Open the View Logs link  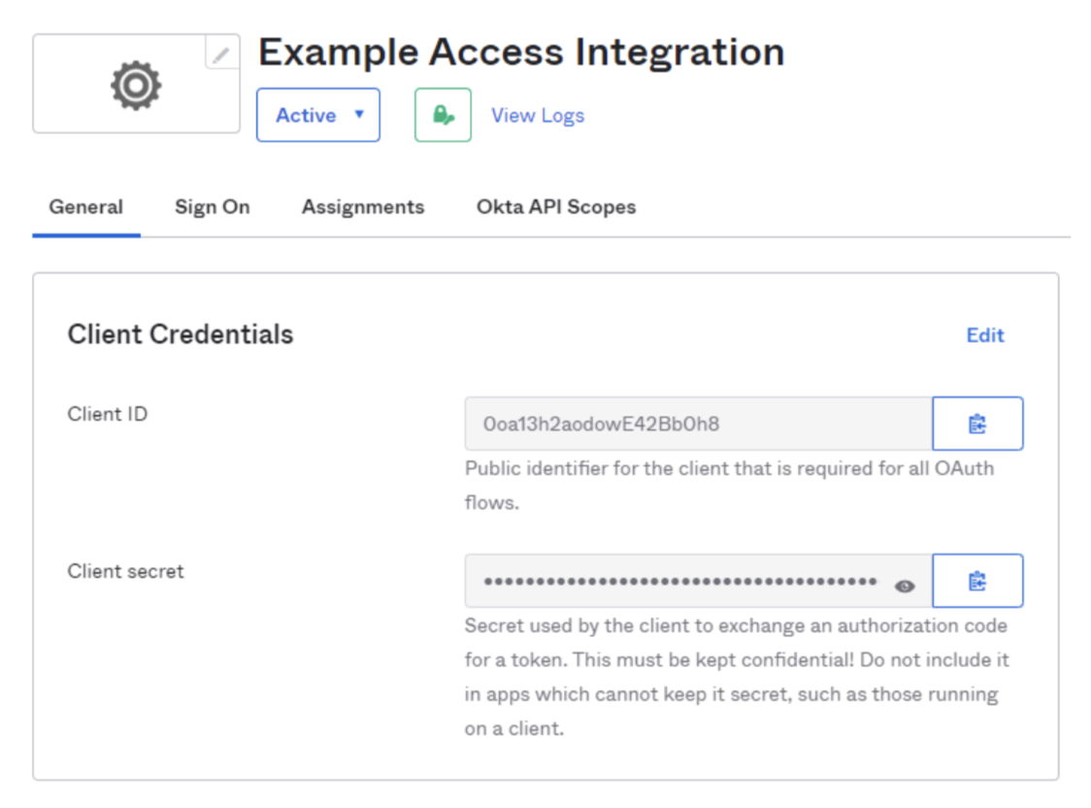click(538, 115)
